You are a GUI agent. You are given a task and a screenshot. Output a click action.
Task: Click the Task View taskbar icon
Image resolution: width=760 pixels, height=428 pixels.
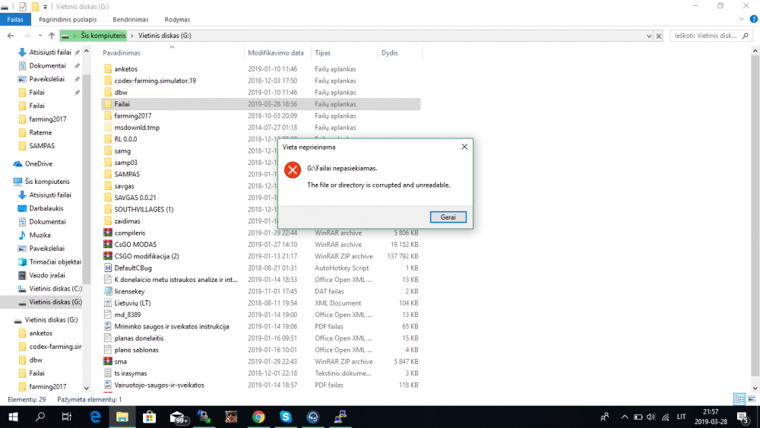point(67,417)
